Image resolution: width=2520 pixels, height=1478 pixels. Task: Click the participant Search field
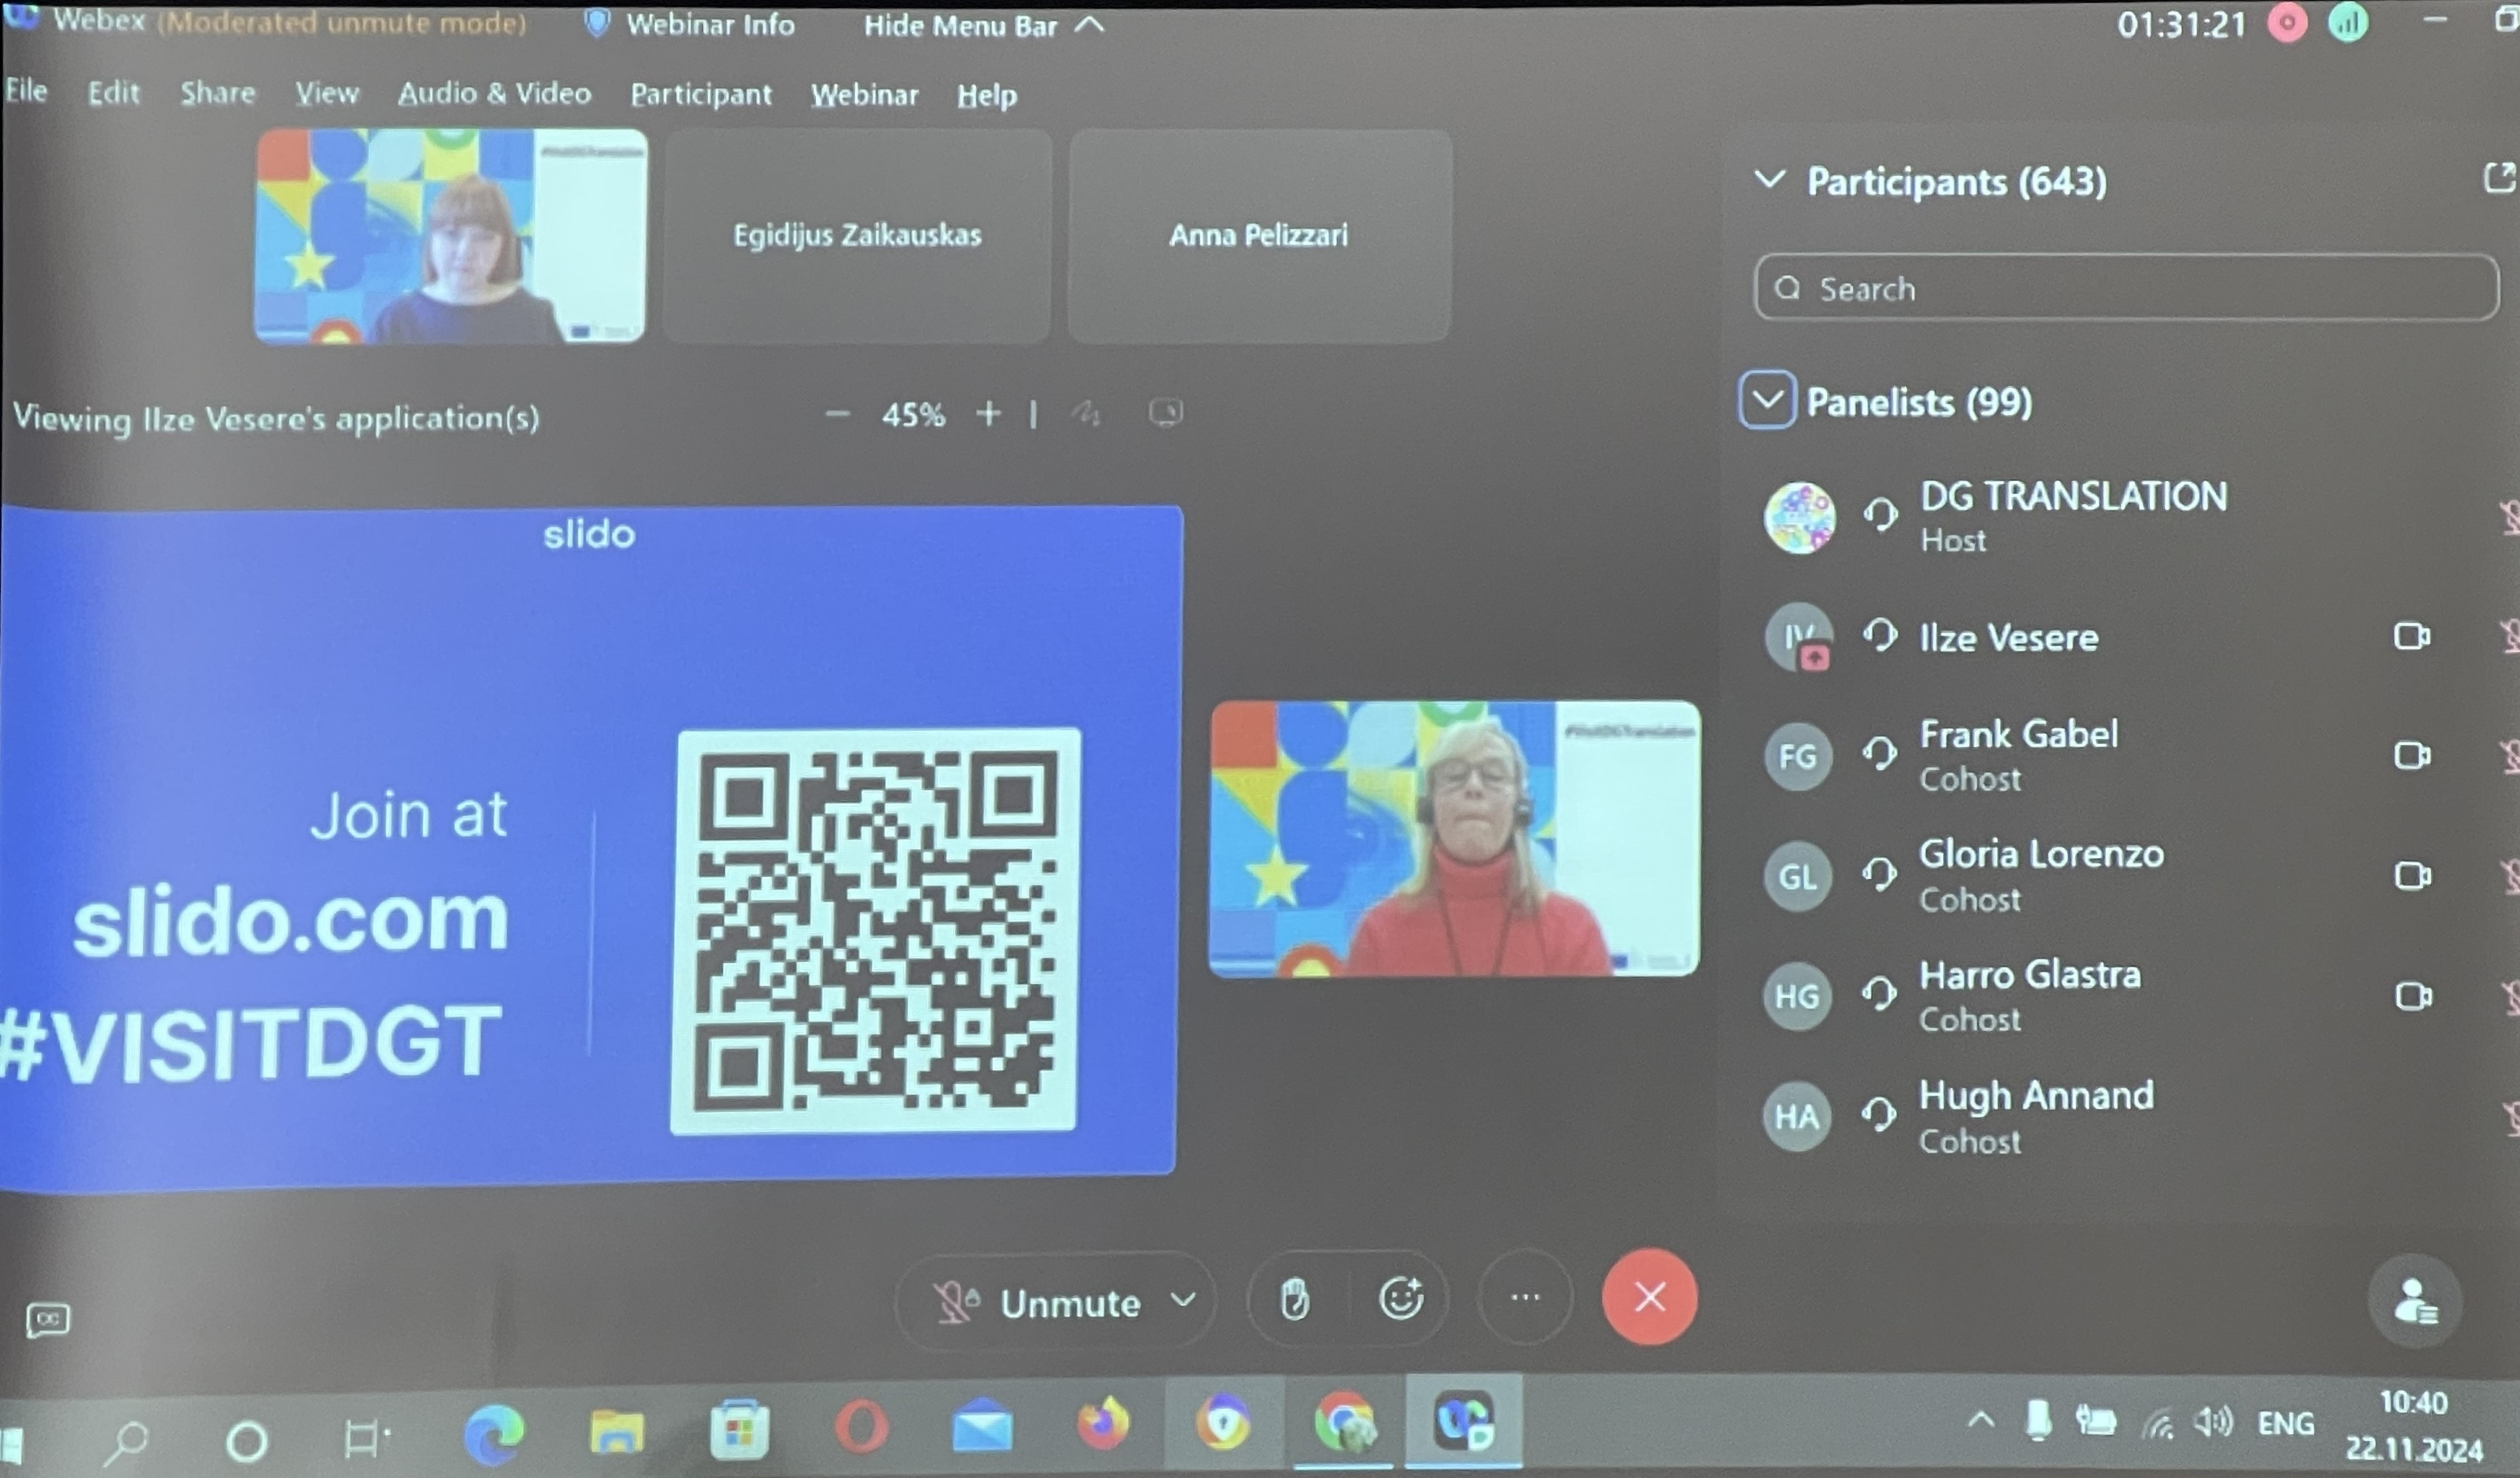2125,289
